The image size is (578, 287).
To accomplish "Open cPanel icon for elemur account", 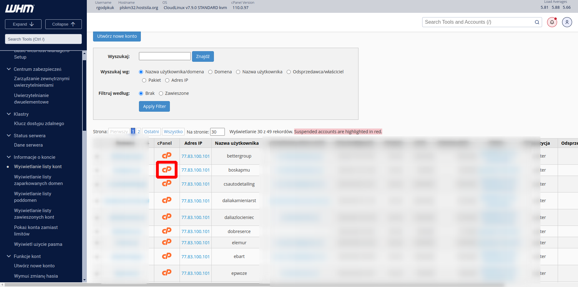I will pyautogui.click(x=167, y=242).
